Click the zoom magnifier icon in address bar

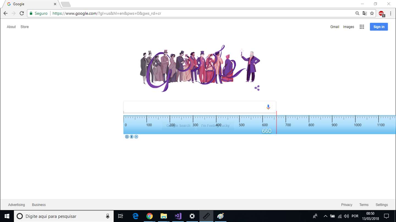click(x=357, y=13)
